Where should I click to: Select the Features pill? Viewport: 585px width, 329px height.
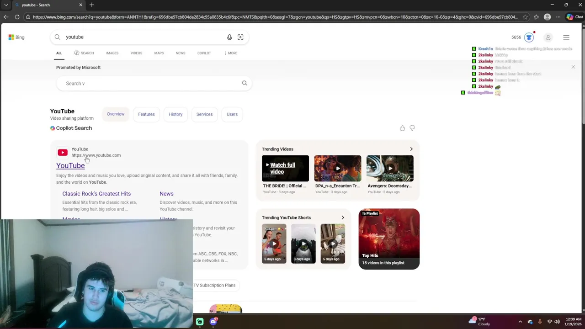pyautogui.click(x=146, y=114)
